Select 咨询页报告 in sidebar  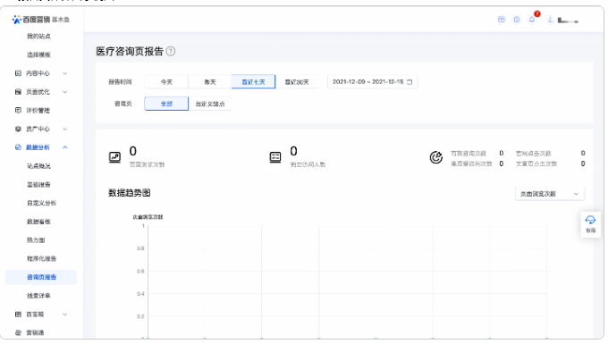41,277
